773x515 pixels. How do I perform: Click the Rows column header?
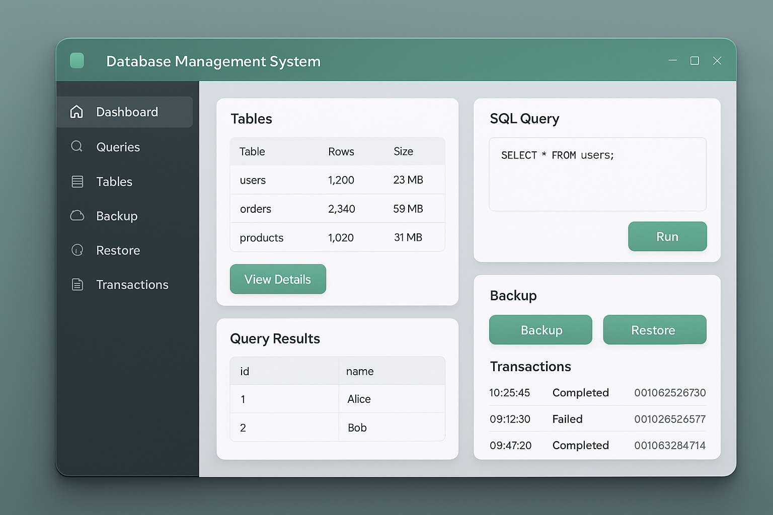tap(341, 151)
